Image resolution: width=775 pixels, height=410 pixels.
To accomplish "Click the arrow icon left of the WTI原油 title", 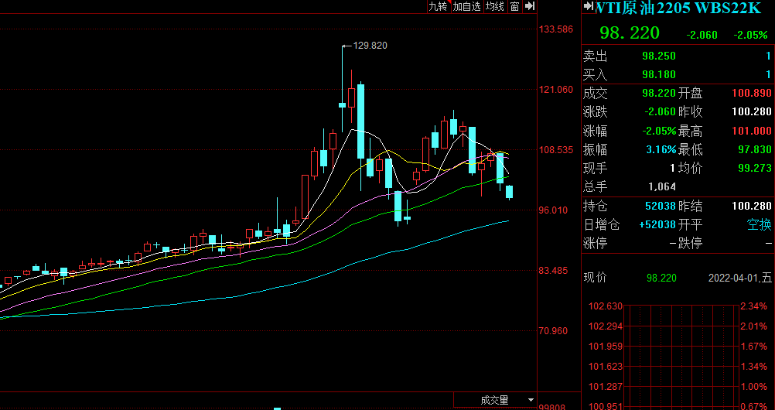I will (588, 7).
